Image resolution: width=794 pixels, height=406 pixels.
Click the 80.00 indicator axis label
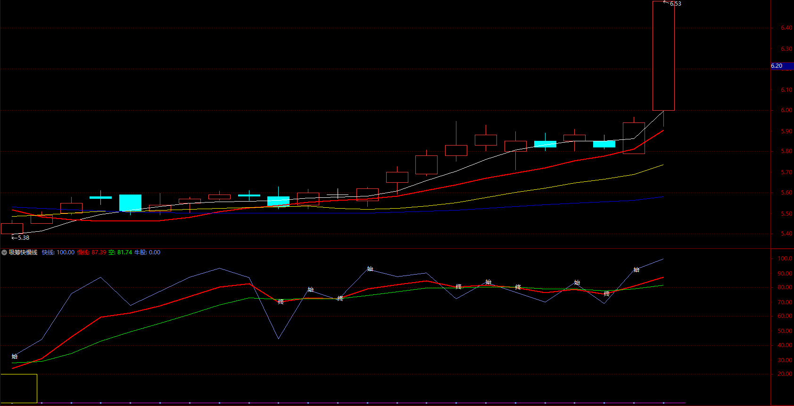tap(785, 287)
